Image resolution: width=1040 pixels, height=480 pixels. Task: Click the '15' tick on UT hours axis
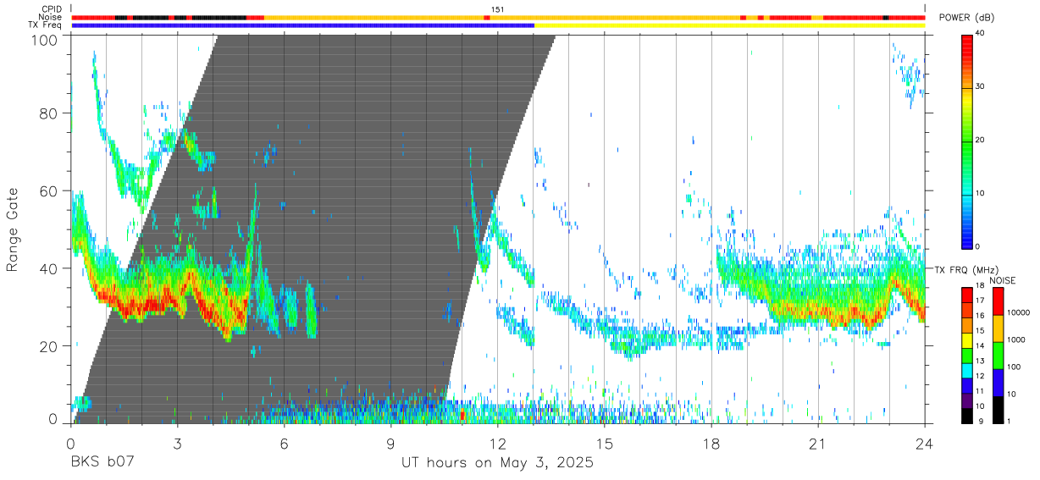click(x=604, y=443)
